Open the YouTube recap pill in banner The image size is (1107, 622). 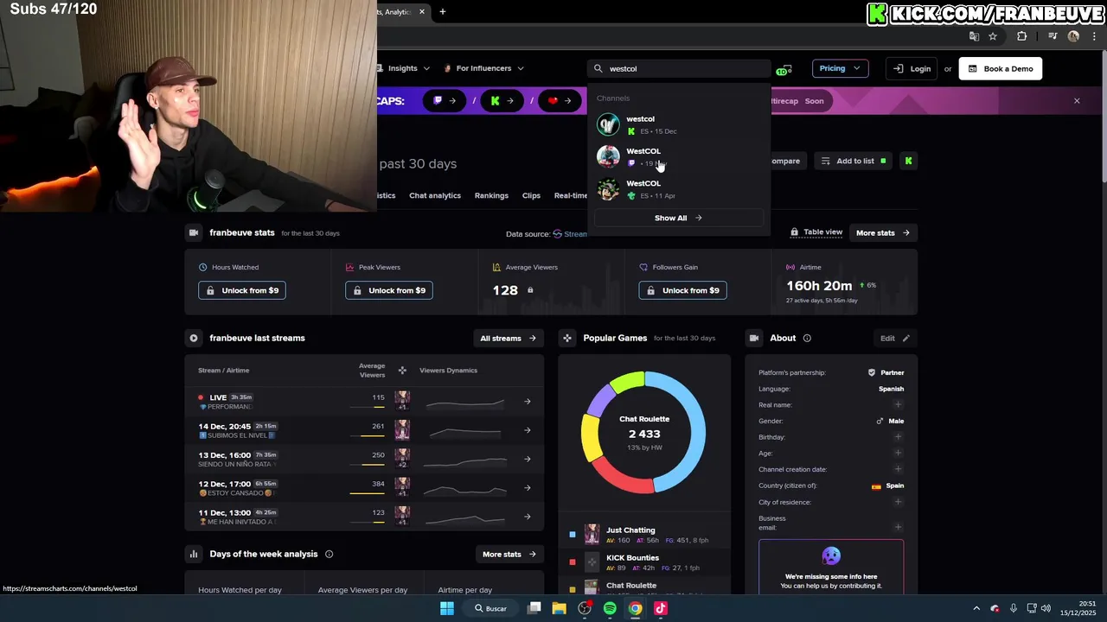coord(560,101)
